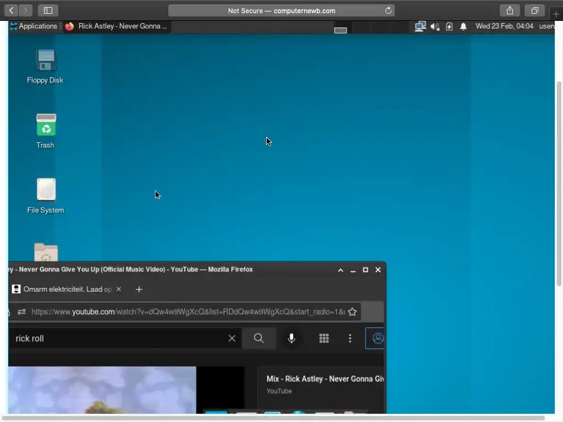The height and width of the screenshot is (422, 563).
Task: Click the YouTube URL in Firefox
Action: click(x=188, y=312)
